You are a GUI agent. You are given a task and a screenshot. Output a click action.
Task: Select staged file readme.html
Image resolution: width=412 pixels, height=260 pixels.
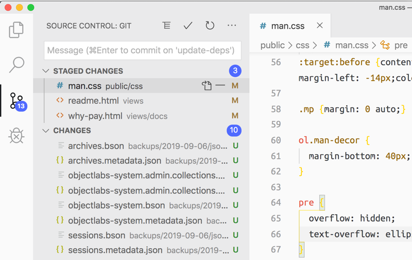[141, 101]
